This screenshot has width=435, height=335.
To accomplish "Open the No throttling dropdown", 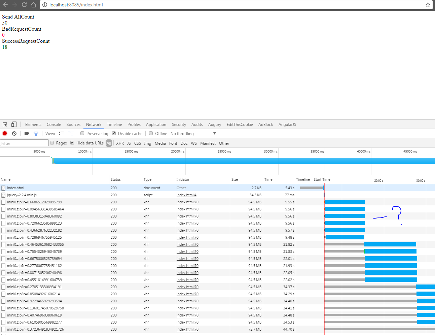I will 193,134.
